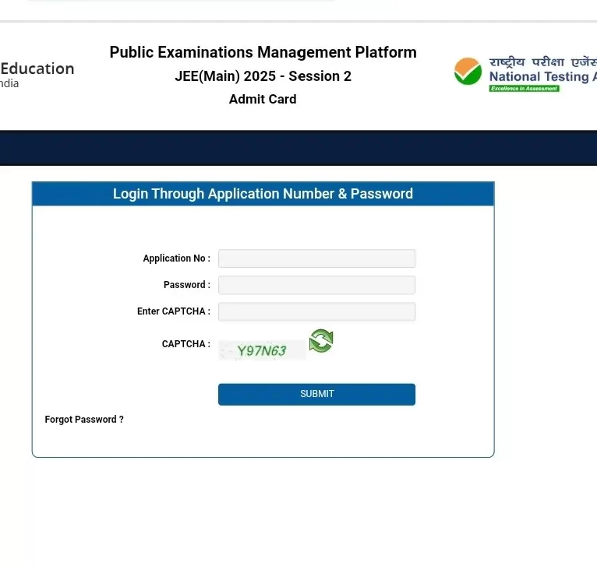
Task: Click the National Testing Agency checkmark logo
Action: (x=468, y=72)
